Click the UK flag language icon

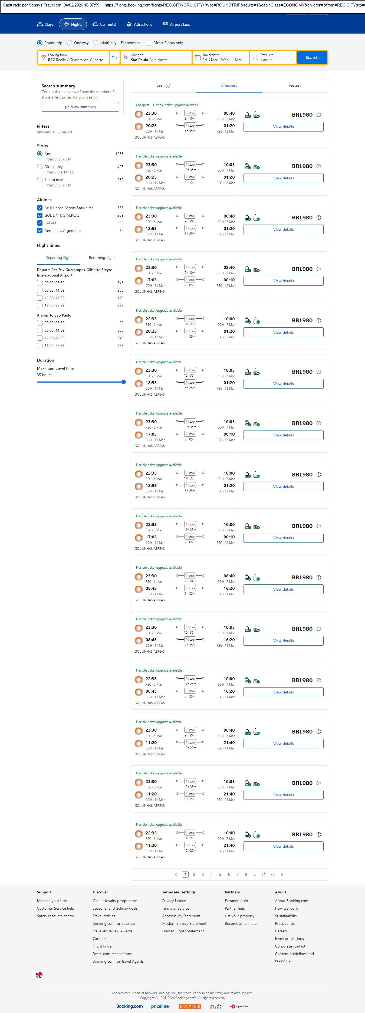(x=39, y=975)
